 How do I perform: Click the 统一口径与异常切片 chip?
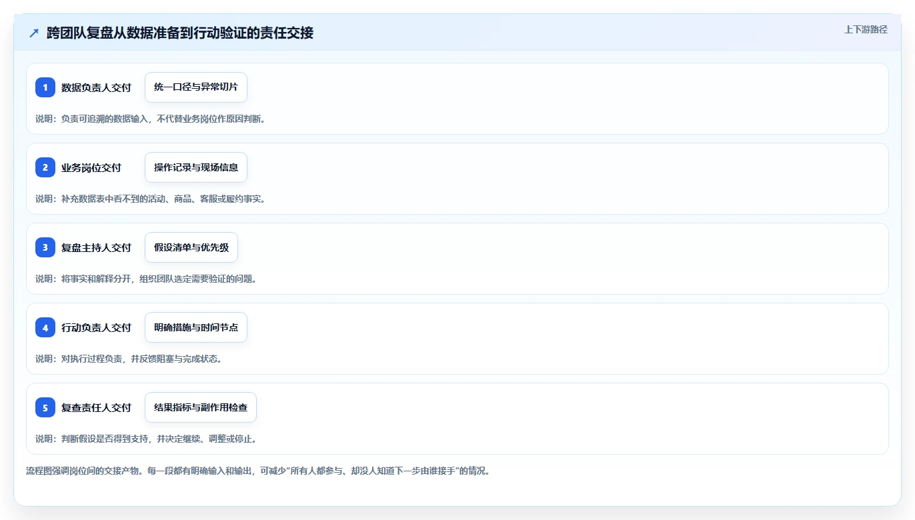click(x=196, y=87)
